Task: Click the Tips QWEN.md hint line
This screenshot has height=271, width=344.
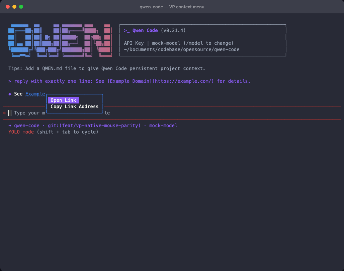Action: 107,68
